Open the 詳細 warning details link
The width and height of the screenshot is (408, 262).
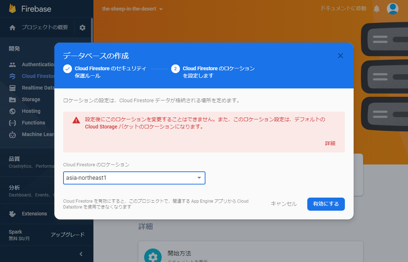pyautogui.click(x=330, y=143)
